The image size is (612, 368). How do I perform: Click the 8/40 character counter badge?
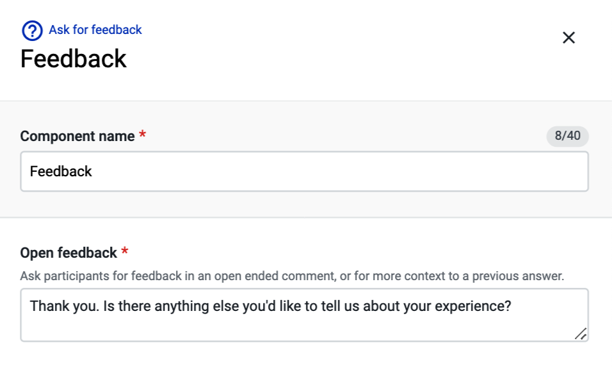coord(567,136)
